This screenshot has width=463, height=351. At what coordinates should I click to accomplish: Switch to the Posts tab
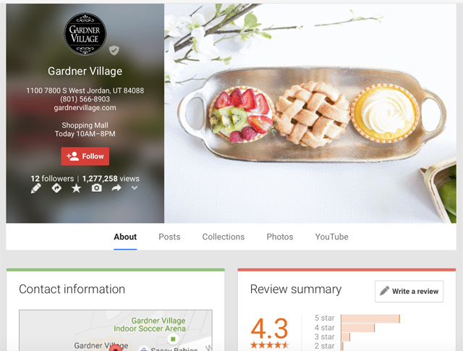coord(169,237)
